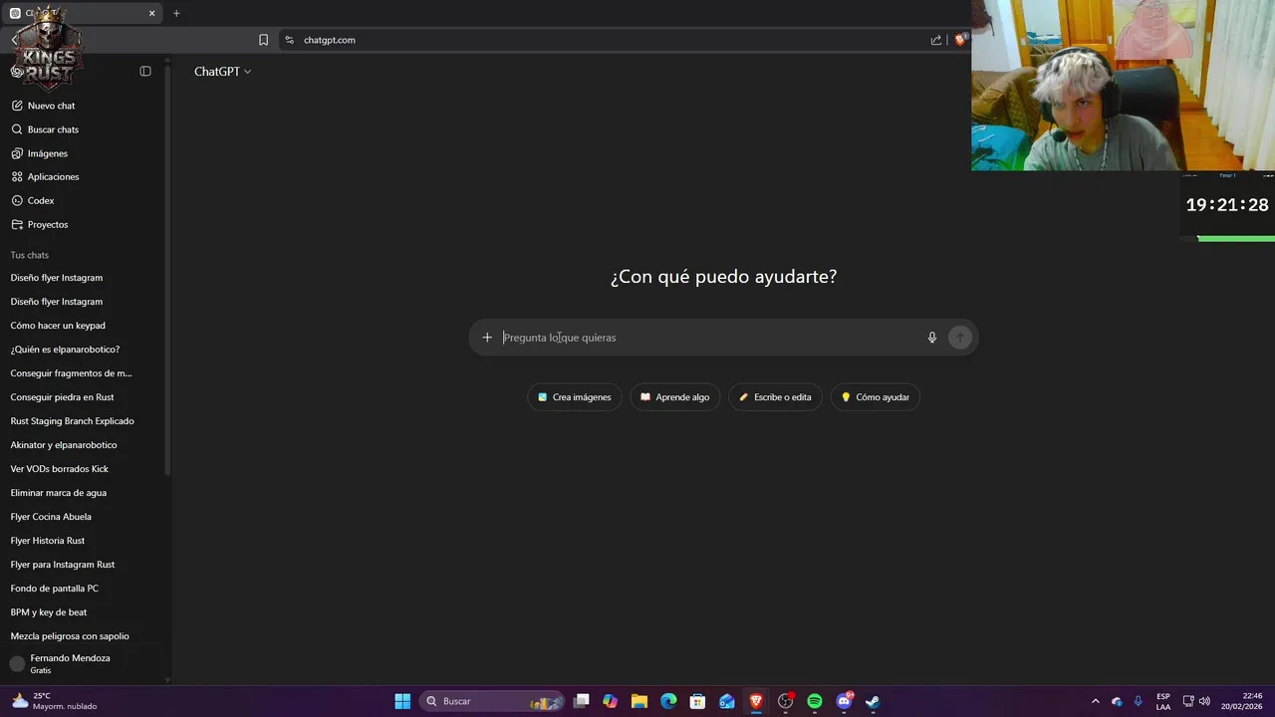Viewport: 1275px width, 717px height.
Task: Open Task View on the taskbar
Action: [x=582, y=701]
